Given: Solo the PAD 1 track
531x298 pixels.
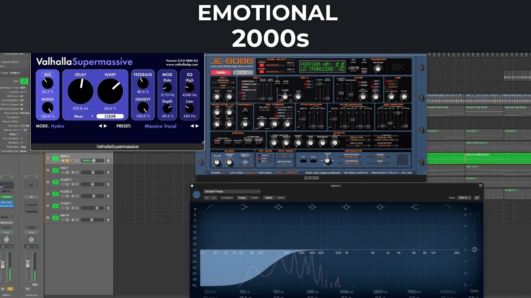Looking at the screenshot, I should pos(67,172).
